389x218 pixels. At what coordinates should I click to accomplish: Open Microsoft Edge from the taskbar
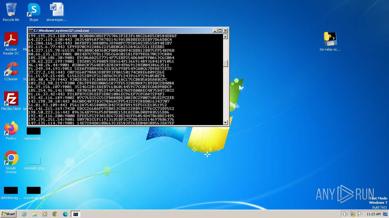pyautogui.click(x=65, y=214)
